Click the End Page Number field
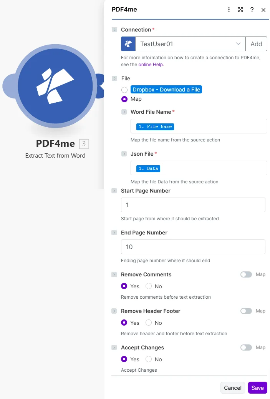This screenshot has height=399, width=270. coord(193,247)
